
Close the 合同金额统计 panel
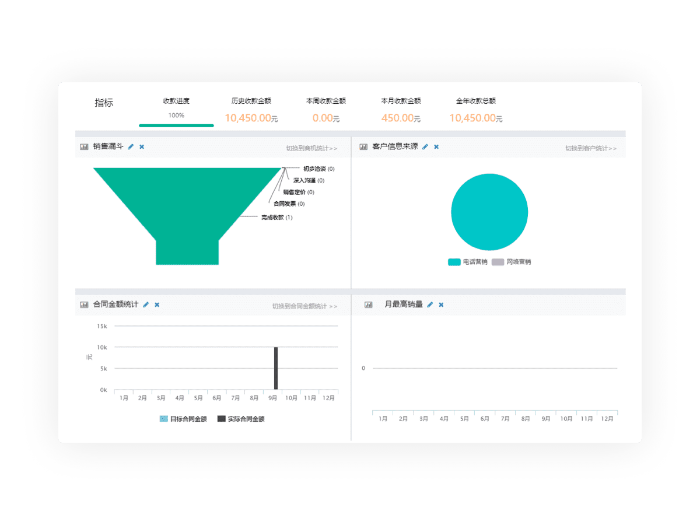[157, 304]
